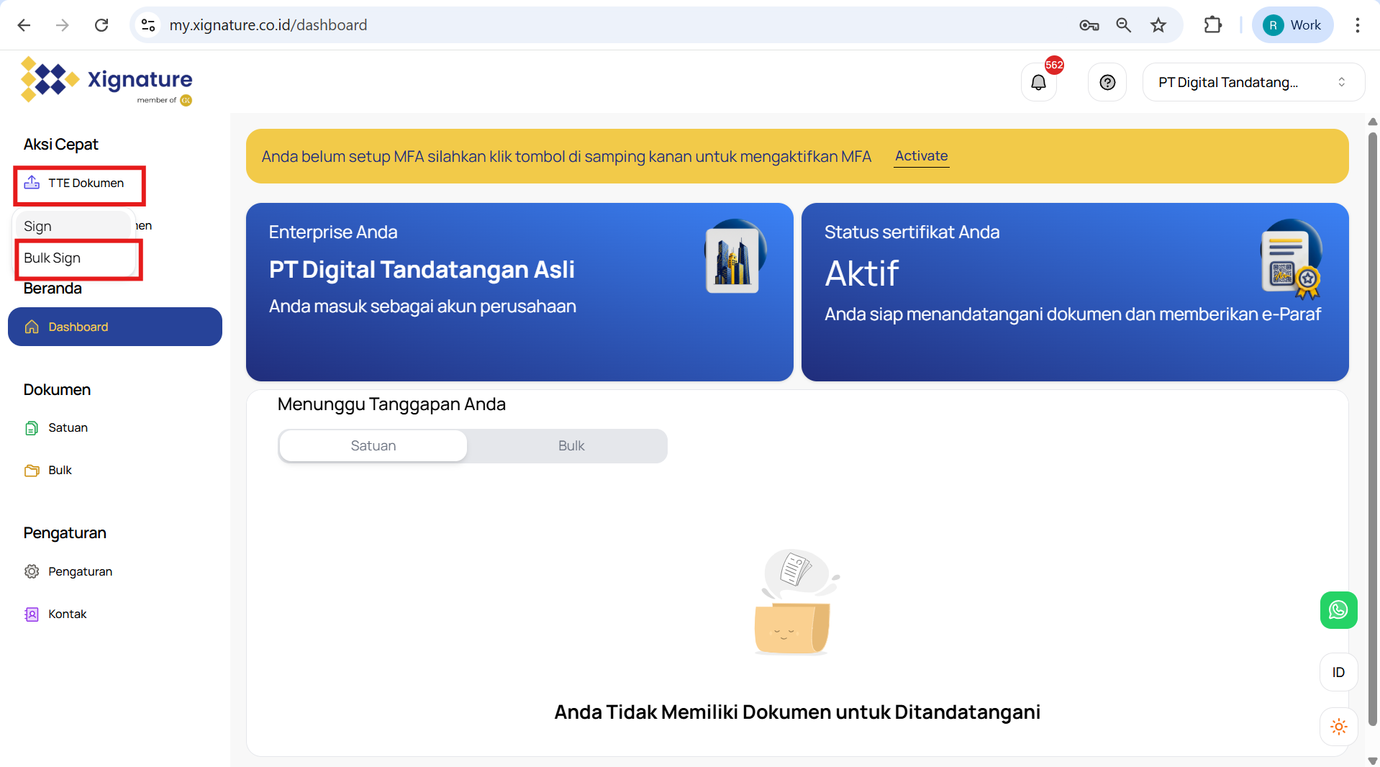Click the help question mark icon
Screen dimensions: 1380x767
pos(1107,83)
